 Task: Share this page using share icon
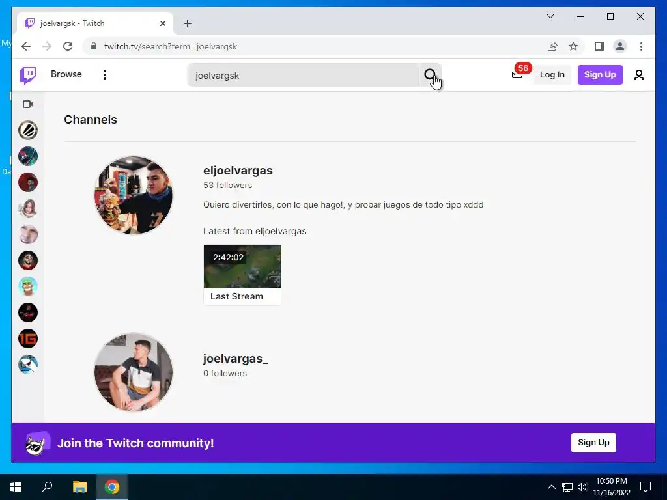coord(552,46)
